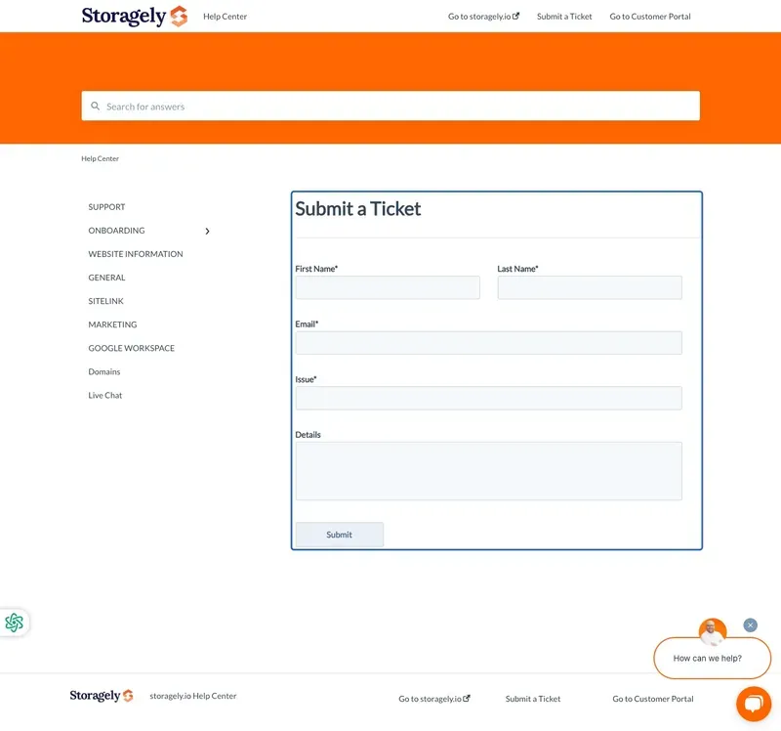This screenshot has width=781, height=731.
Task: Click the Help Center breadcrumb
Action: point(101,158)
